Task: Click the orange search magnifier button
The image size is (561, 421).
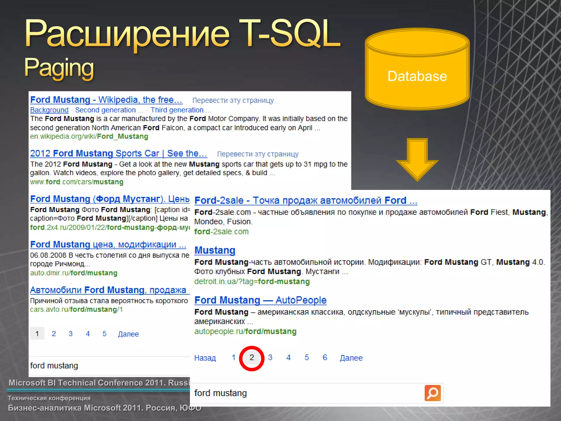Action: (433, 393)
